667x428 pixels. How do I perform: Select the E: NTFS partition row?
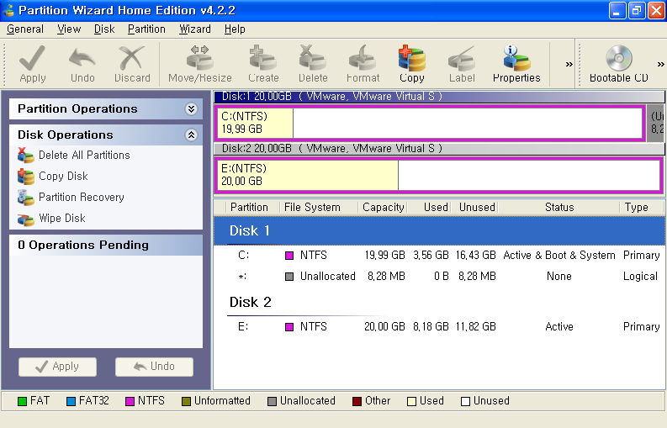(x=439, y=327)
